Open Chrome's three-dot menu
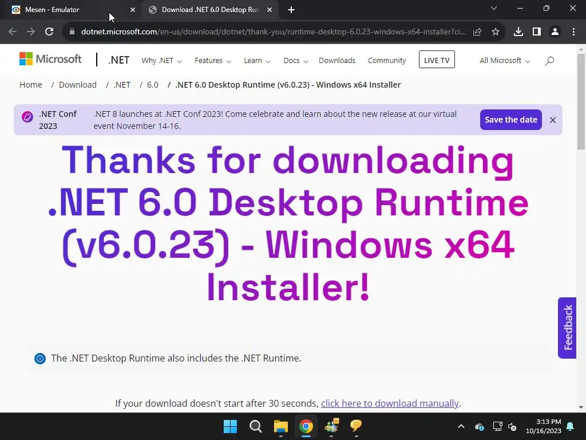586x440 pixels. coord(573,32)
